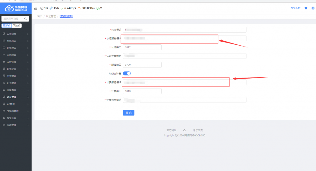Expand the 分组管理 submenu arrow
Image resolution: width=316 pixels, height=171 pixels.
[28, 76]
